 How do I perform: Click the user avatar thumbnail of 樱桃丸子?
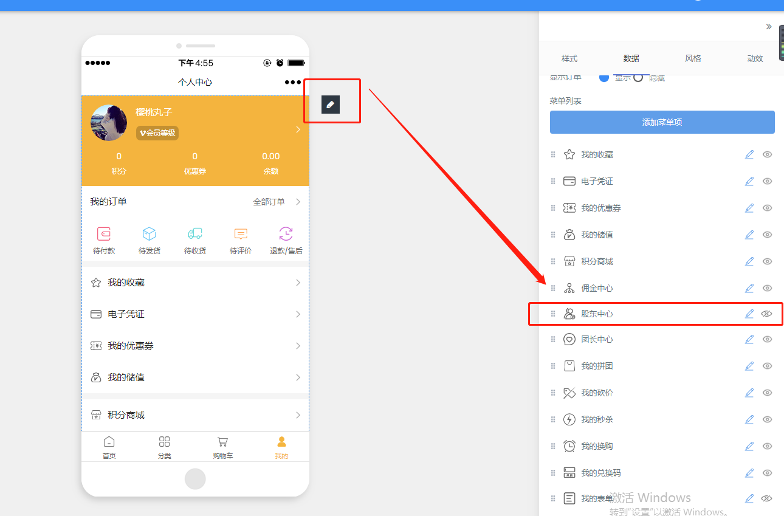click(108, 122)
